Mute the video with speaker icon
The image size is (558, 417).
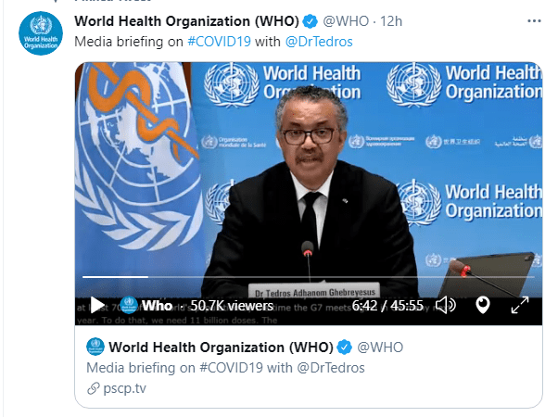[446, 305]
